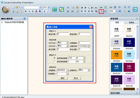Select the #7e0043 maroon background swatch
This screenshot has width=140, height=98.
[x=129, y=67]
